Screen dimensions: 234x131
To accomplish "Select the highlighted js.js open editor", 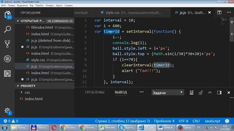I will point(45,66).
